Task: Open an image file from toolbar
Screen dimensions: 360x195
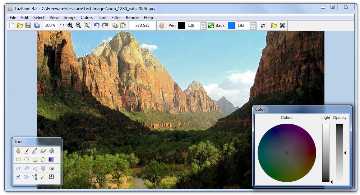Action: click(20, 25)
